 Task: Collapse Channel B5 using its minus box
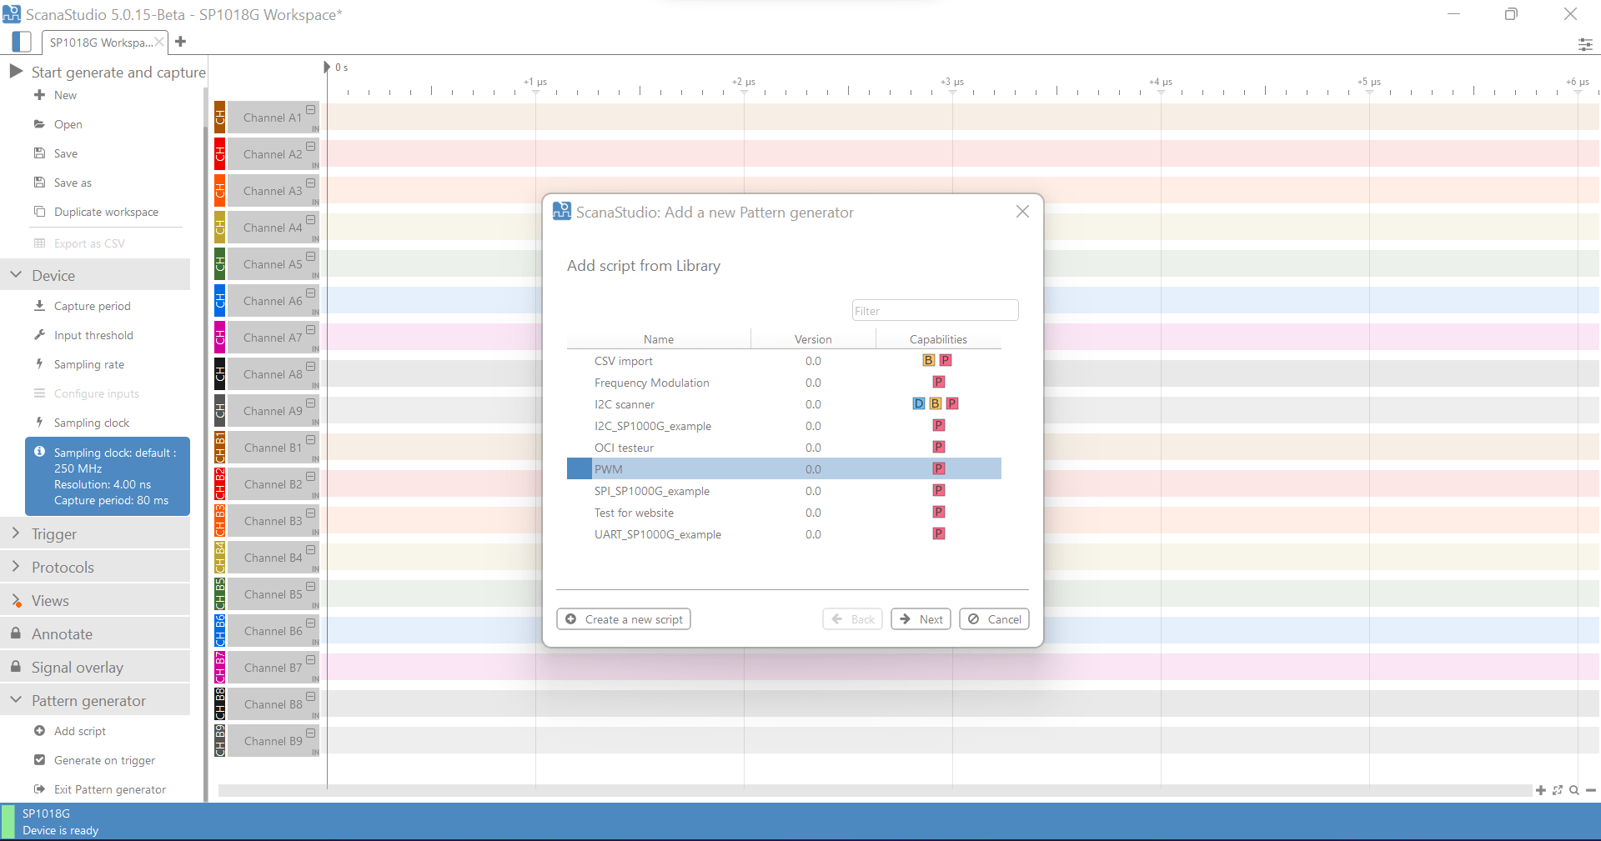(310, 587)
